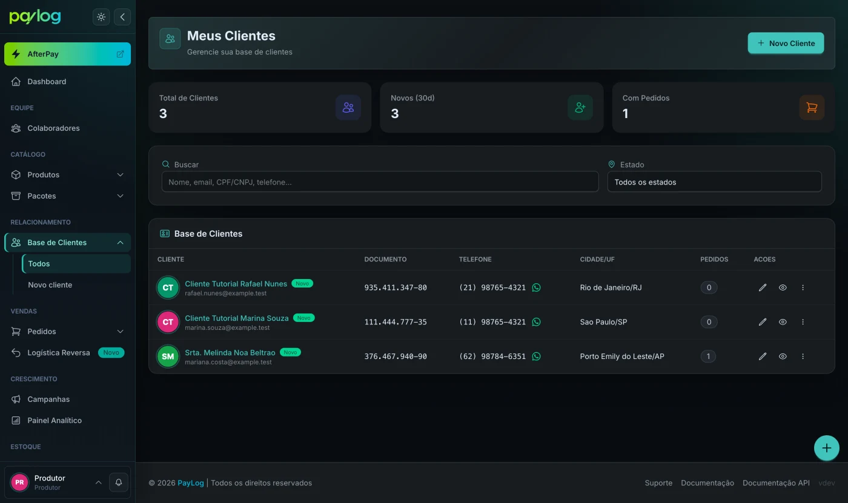This screenshot has height=503, width=848.
Task: Open notifications bell in sidebar footer
Action: 119,482
